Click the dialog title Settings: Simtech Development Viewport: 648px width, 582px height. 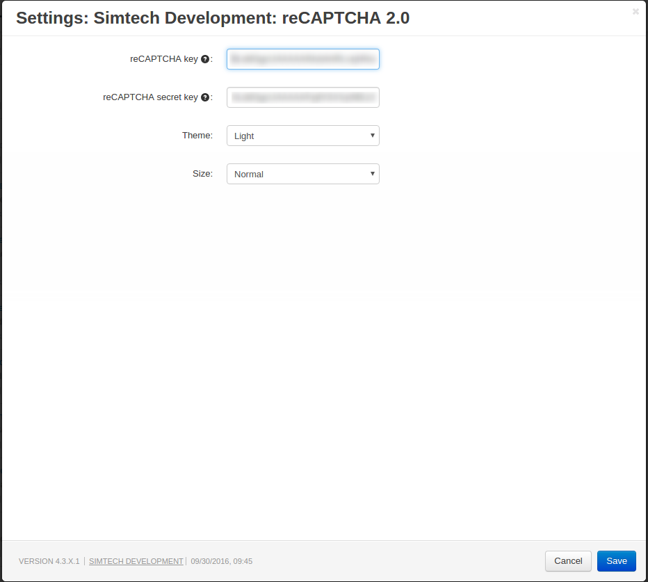click(x=213, y=18)
